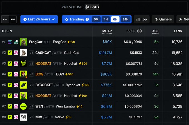The width and height of the screenshot is (189, 125).
Task: Show the Gainers list
Action: point(163,19)
